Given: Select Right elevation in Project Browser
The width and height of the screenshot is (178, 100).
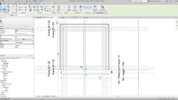Looking at the screenshot, I should click(5, 79).
